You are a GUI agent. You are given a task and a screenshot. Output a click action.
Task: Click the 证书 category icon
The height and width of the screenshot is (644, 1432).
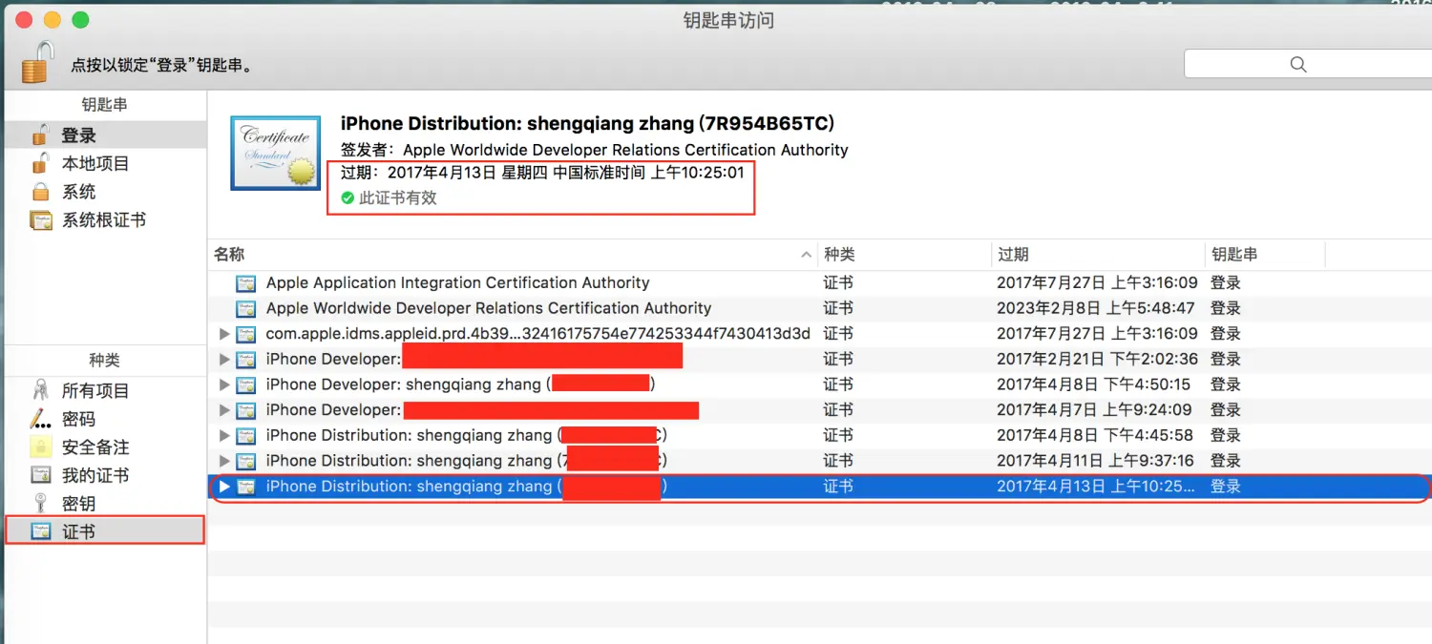coord(40,530)
